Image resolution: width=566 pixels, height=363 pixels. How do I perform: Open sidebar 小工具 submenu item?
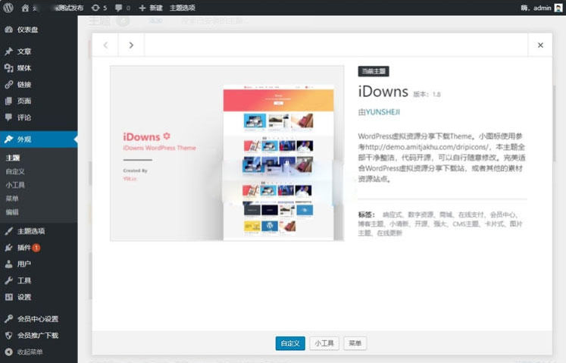tap(15, 185)
